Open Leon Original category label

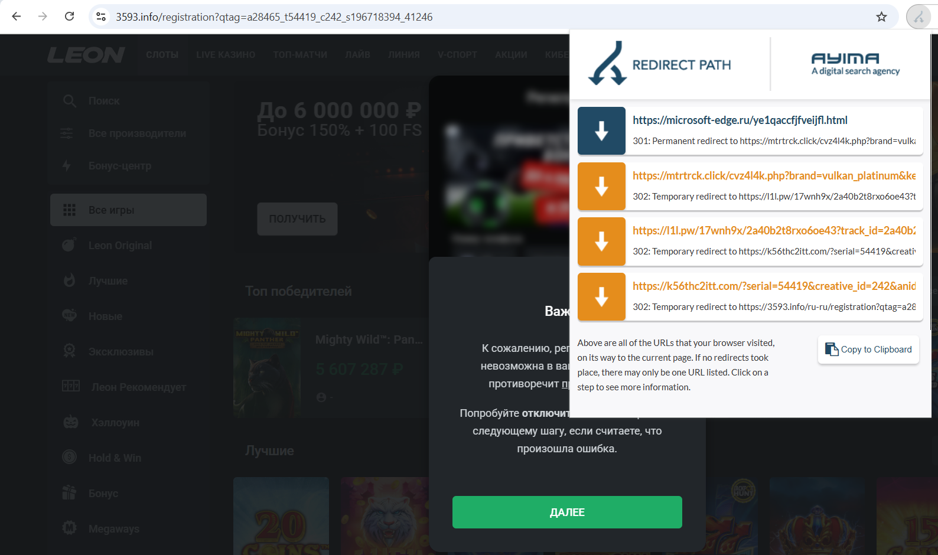[x=120, y=246]
